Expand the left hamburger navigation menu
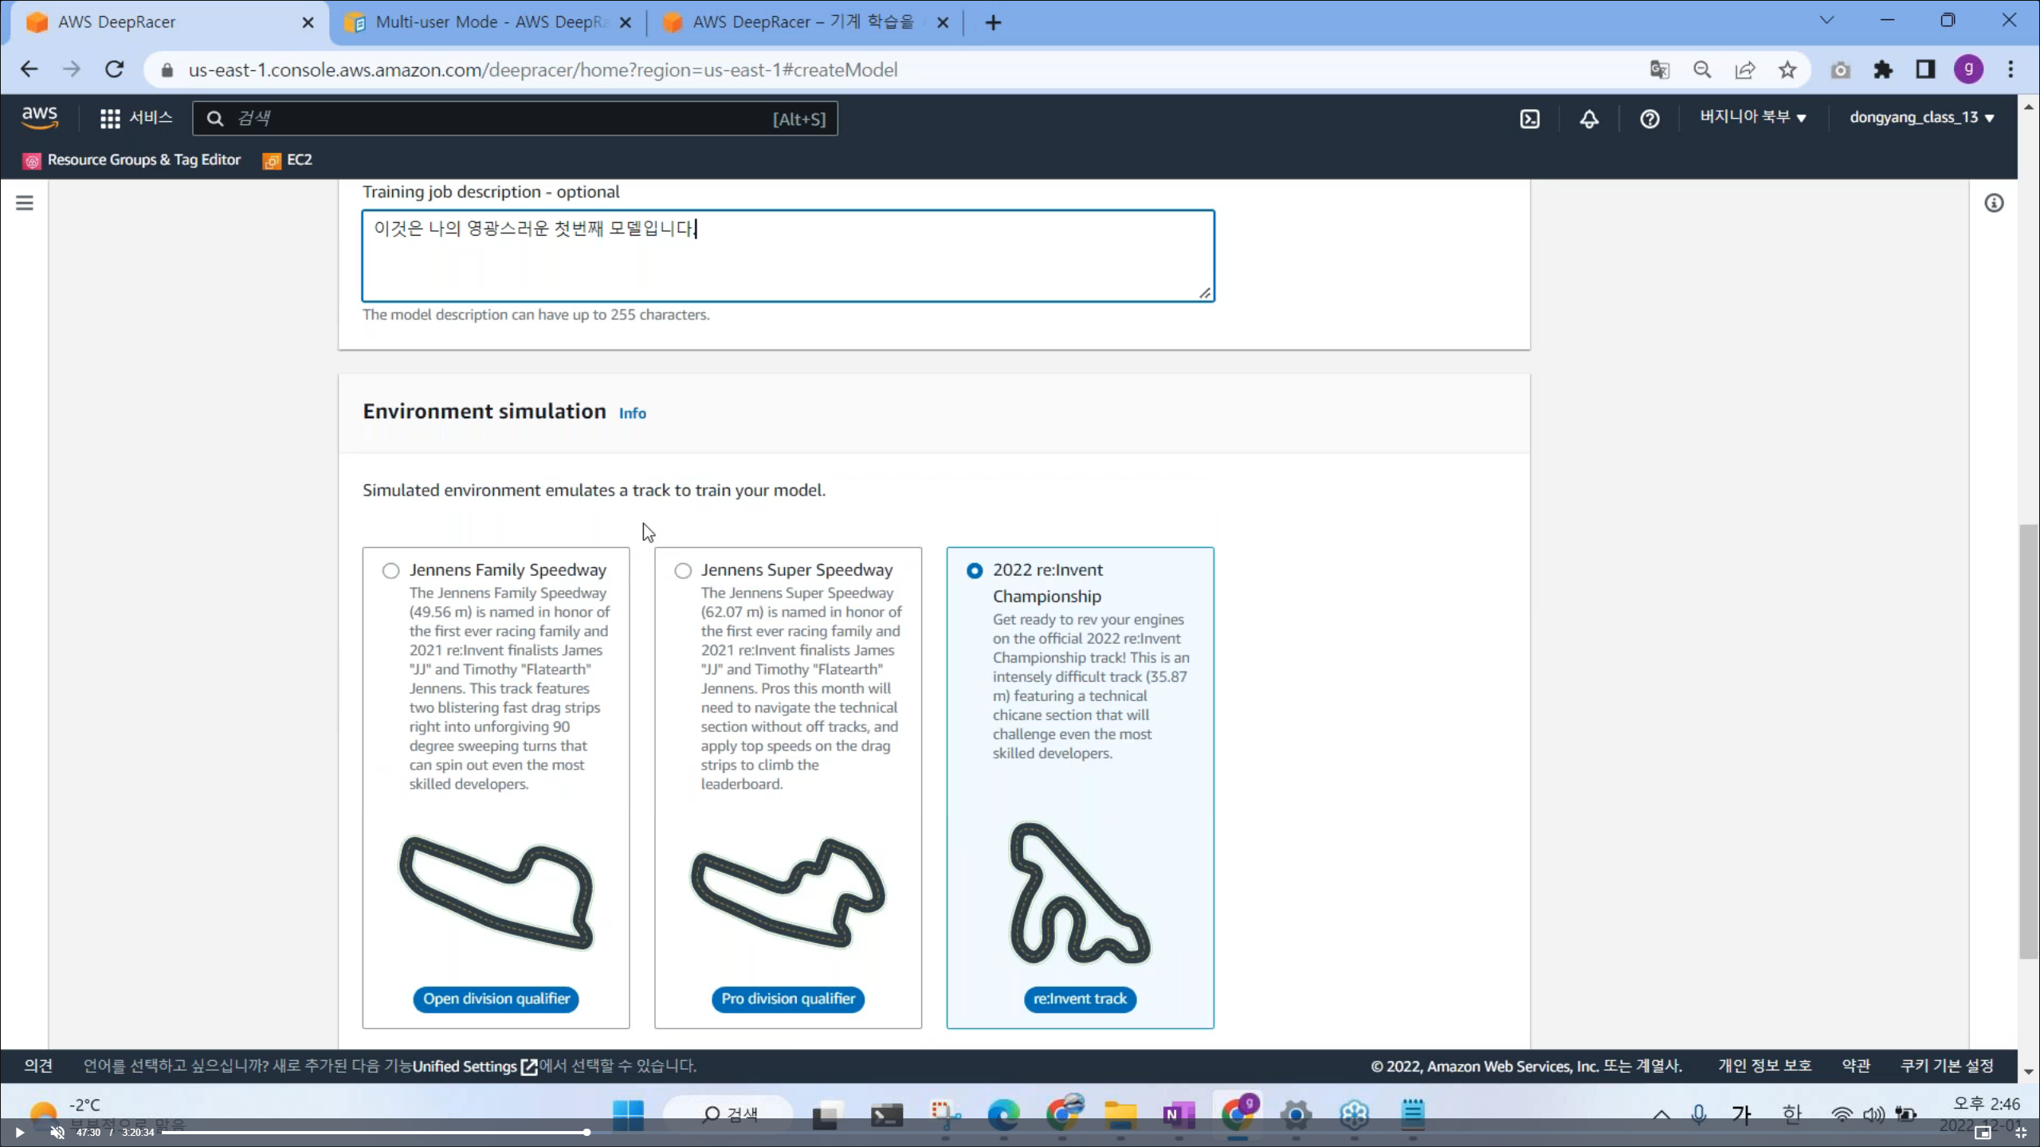2040x1147 pixels. click(25, 203)
